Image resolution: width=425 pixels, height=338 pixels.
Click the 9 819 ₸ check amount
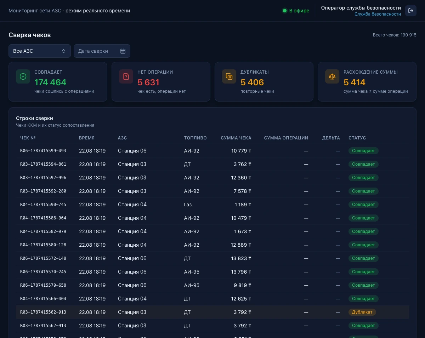coord(243,285)
